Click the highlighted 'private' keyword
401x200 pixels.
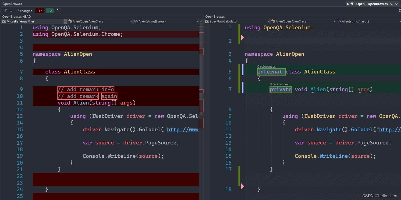[281, 89]
